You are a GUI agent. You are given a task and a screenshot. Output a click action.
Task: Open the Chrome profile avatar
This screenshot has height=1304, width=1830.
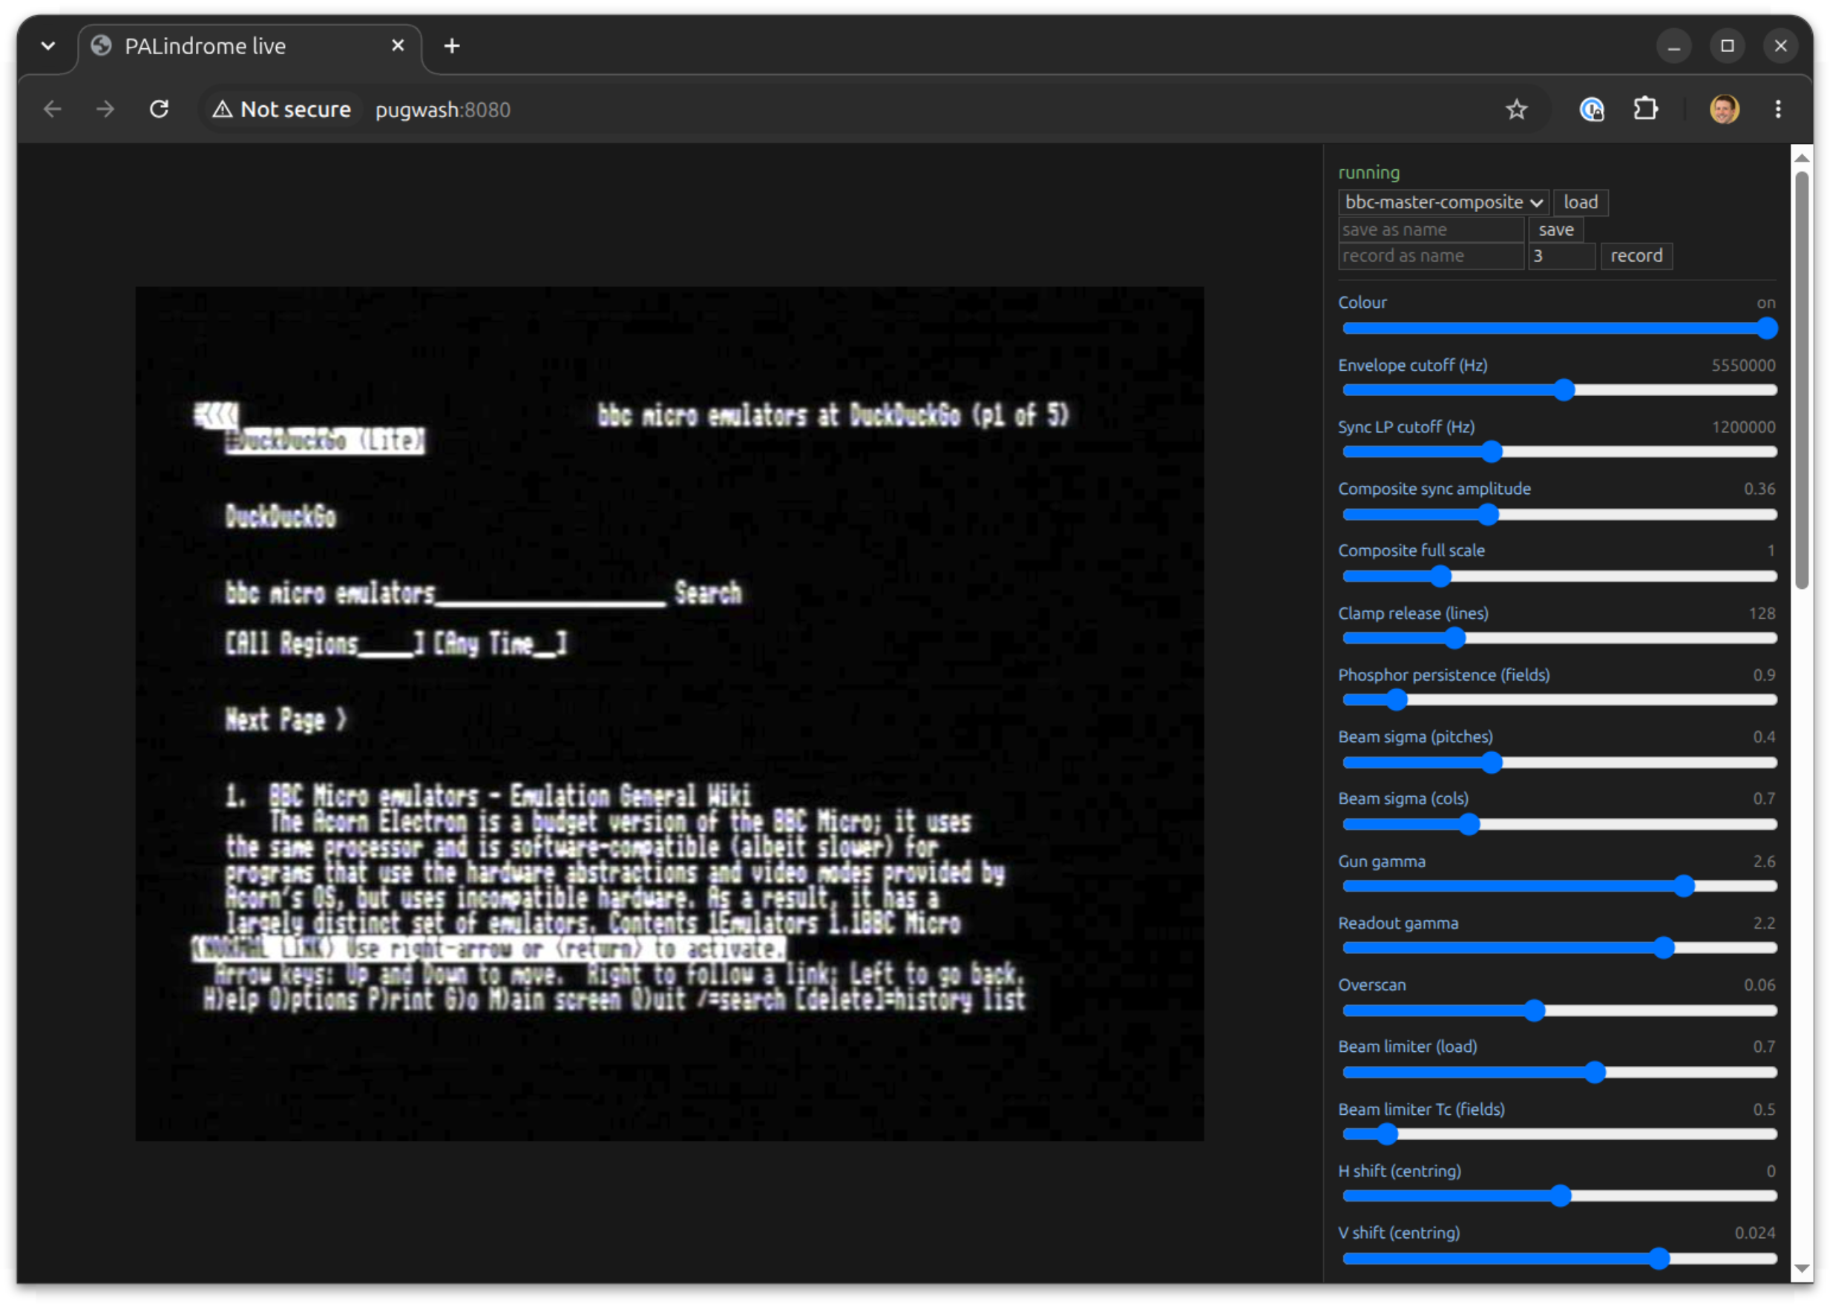[1724, 109]
